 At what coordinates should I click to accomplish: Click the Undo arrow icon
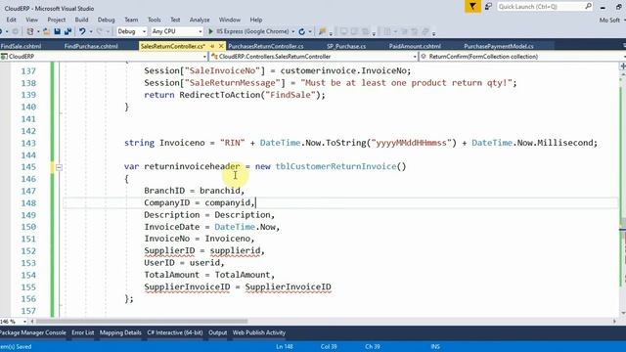pos(82,31)
